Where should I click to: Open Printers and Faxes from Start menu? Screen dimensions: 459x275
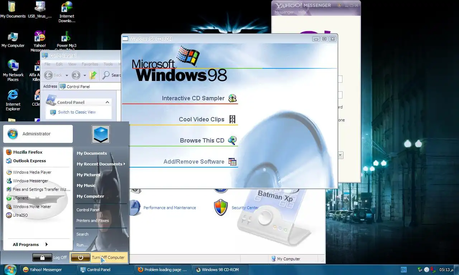[x=93, y=221]
